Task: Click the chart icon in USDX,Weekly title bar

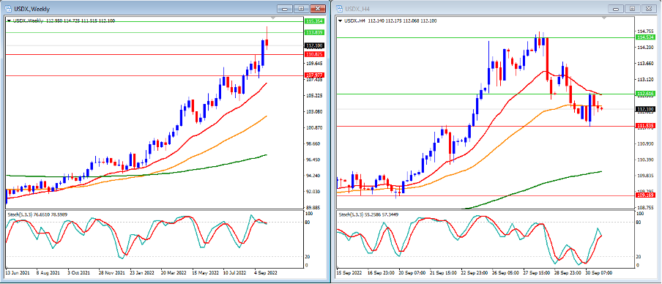Action: point(8,9)
